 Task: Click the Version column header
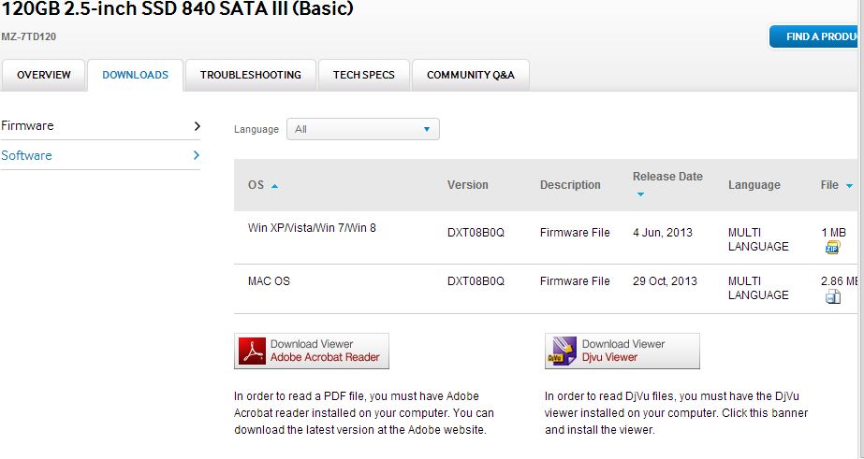[x=468, y=185]
